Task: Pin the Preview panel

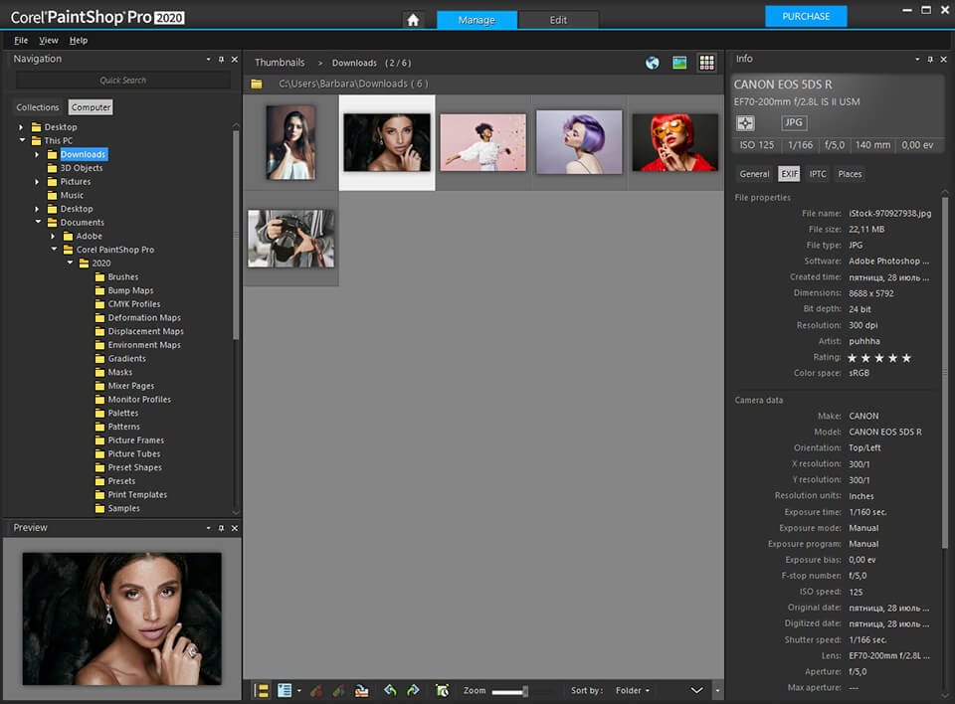Action: [x=220, y=528]
